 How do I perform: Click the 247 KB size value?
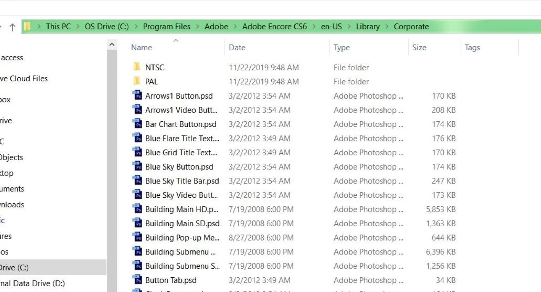[444, 181]
